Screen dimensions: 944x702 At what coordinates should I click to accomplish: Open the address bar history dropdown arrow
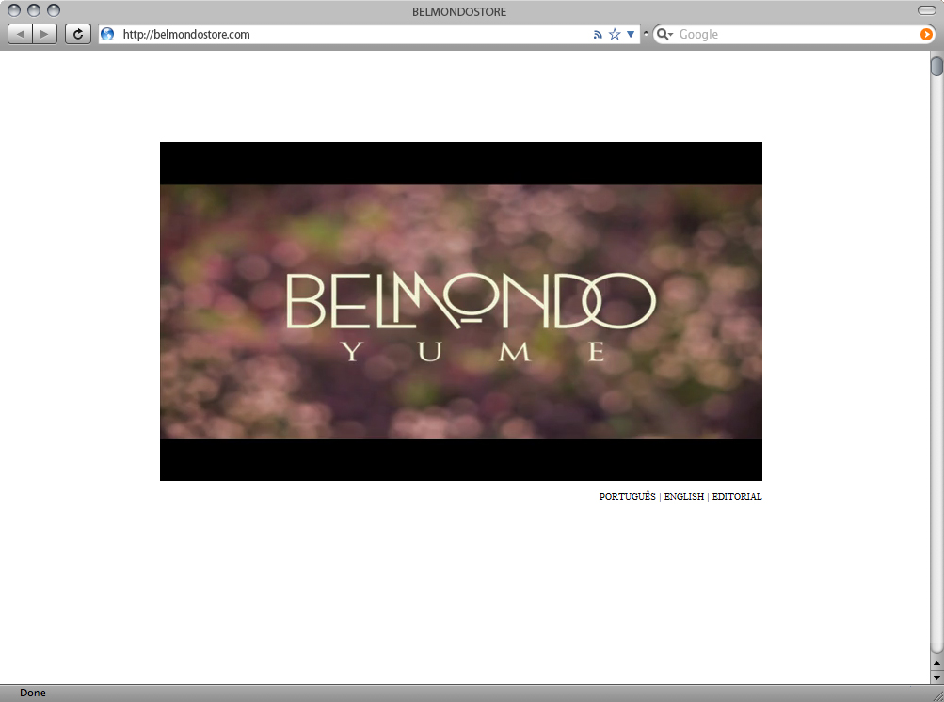tap(631, 34)
